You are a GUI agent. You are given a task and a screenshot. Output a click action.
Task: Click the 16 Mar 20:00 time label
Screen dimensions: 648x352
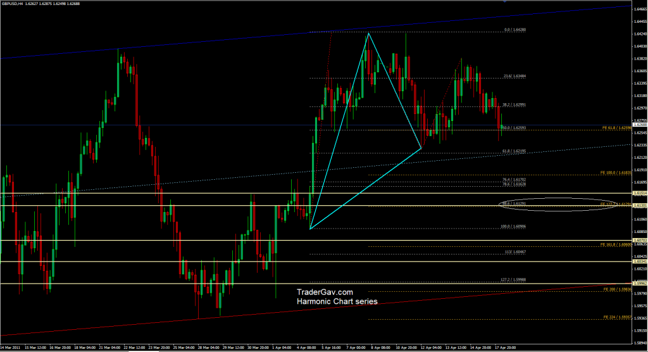pyautogui.click(x=60, y=348)
